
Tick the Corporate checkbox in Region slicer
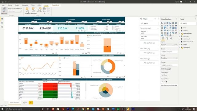pyautogui.click(x=90, y=28)
